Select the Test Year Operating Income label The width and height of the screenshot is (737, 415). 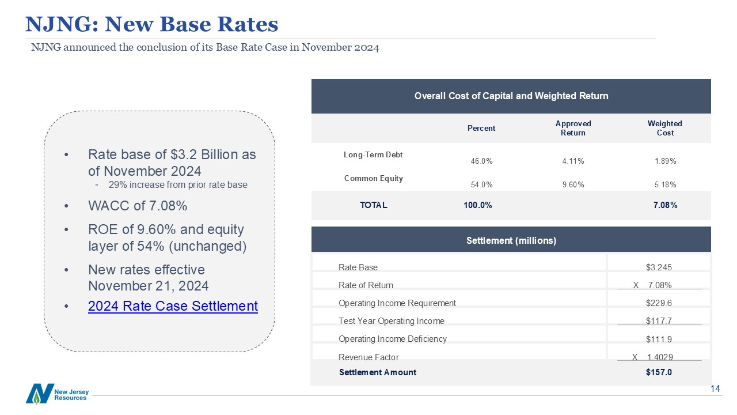(391, 321)
